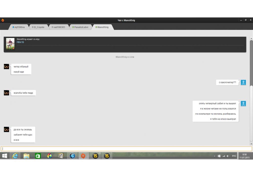
Task: Close the chat window
Action: tap(250, 20)
